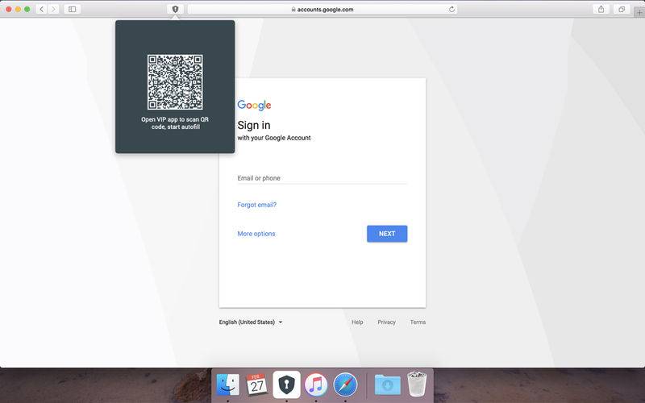Open the Share menu icon
Image resolution: width=645 pixels, height=403 pixels.
click(601, 9)
